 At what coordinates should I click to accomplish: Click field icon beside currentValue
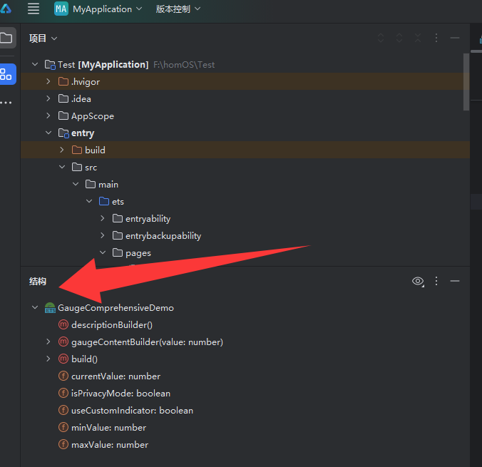click(x=63, y=376)
